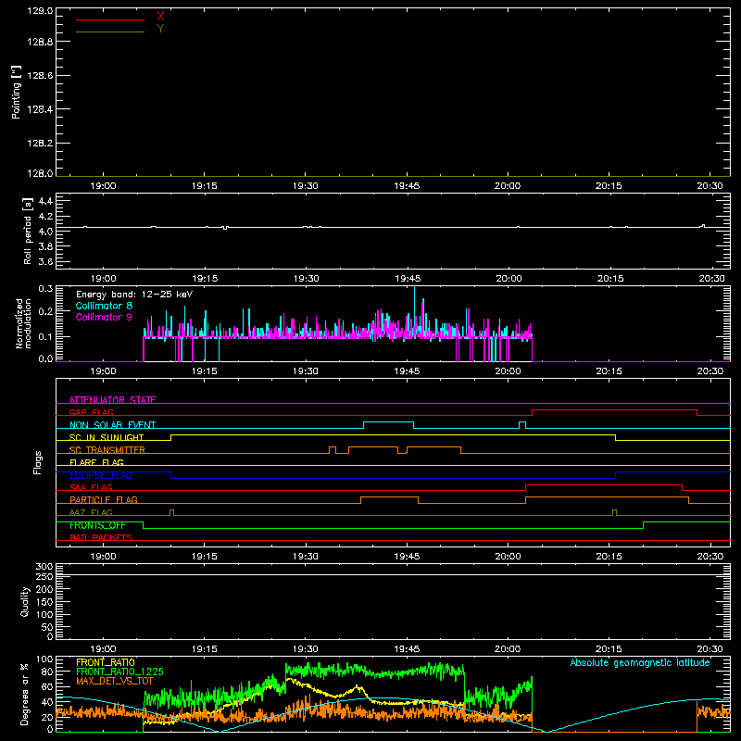Click the 'FRONTS_OFF' green label

[97, 525]
